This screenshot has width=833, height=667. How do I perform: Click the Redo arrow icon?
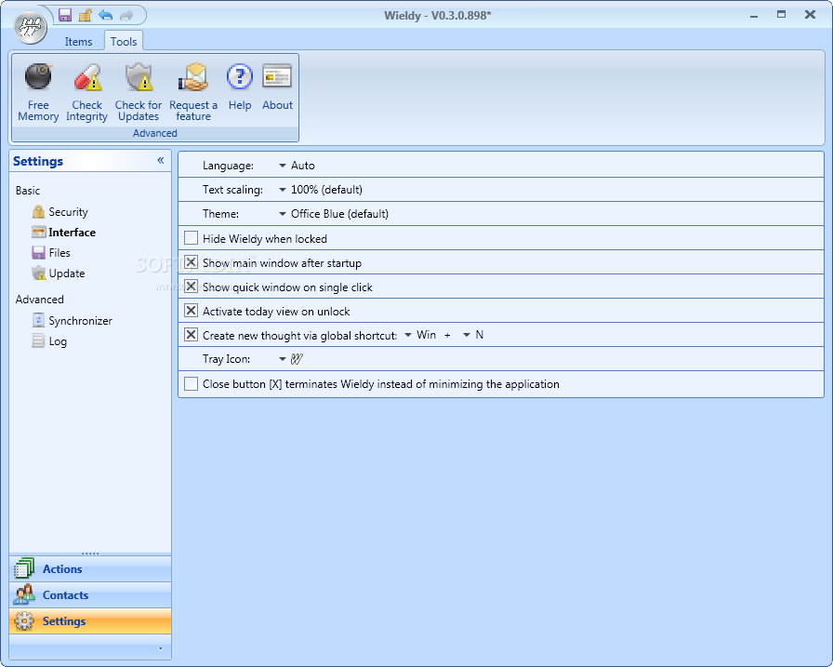126,15
